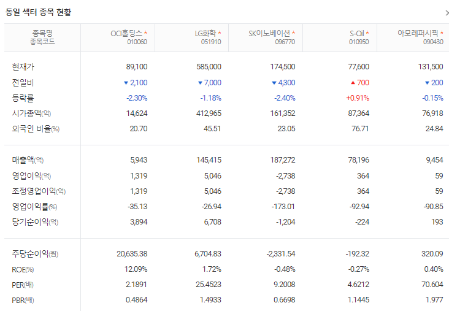Click revenue value 9,454
Screen dimensions: 449x311
435,160
